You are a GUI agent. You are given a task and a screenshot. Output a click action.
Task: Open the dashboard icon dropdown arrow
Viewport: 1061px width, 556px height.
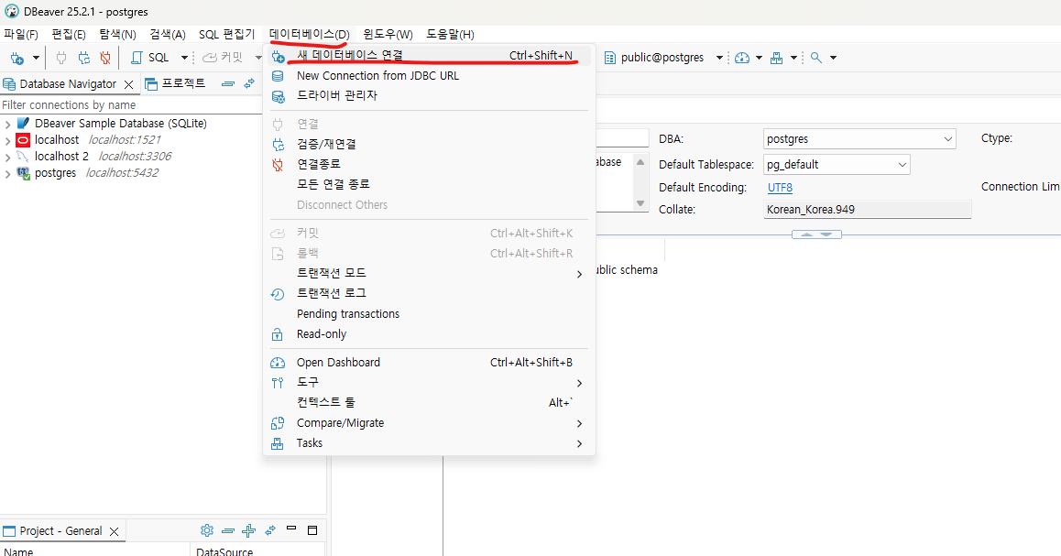[760, 59]
